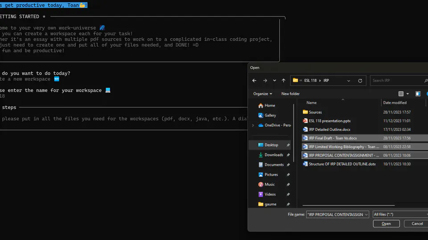Click the pin icon beside gaume
Viewport: 428px width, 240px height.
(288, 204)
